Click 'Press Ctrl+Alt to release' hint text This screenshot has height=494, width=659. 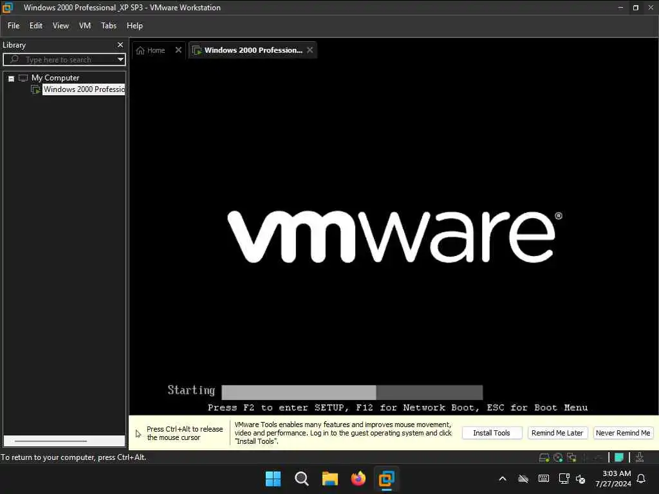click(185, 433)
